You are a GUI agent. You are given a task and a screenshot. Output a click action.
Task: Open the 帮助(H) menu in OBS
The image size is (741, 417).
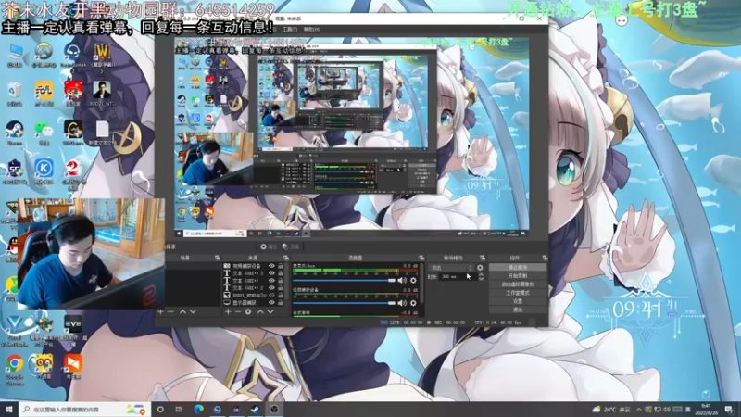click(x=311, y=30)
